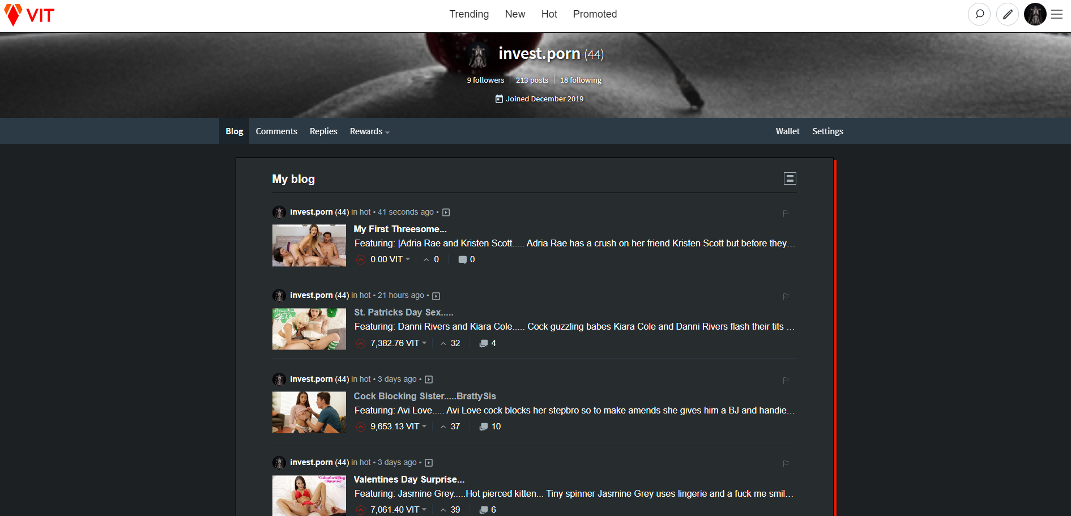Show voters list for 0 votes
The width and height of the screenshot is (1071, 516).
431,259
